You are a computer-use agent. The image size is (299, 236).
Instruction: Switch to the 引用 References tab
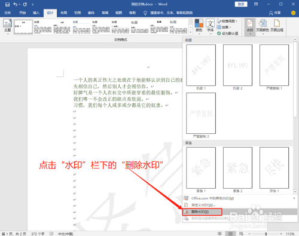pyautogui.click(x=78, y=13)
